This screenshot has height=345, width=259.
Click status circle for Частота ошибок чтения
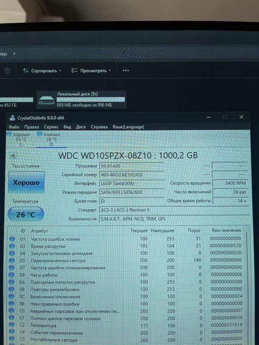click(12, 239)
